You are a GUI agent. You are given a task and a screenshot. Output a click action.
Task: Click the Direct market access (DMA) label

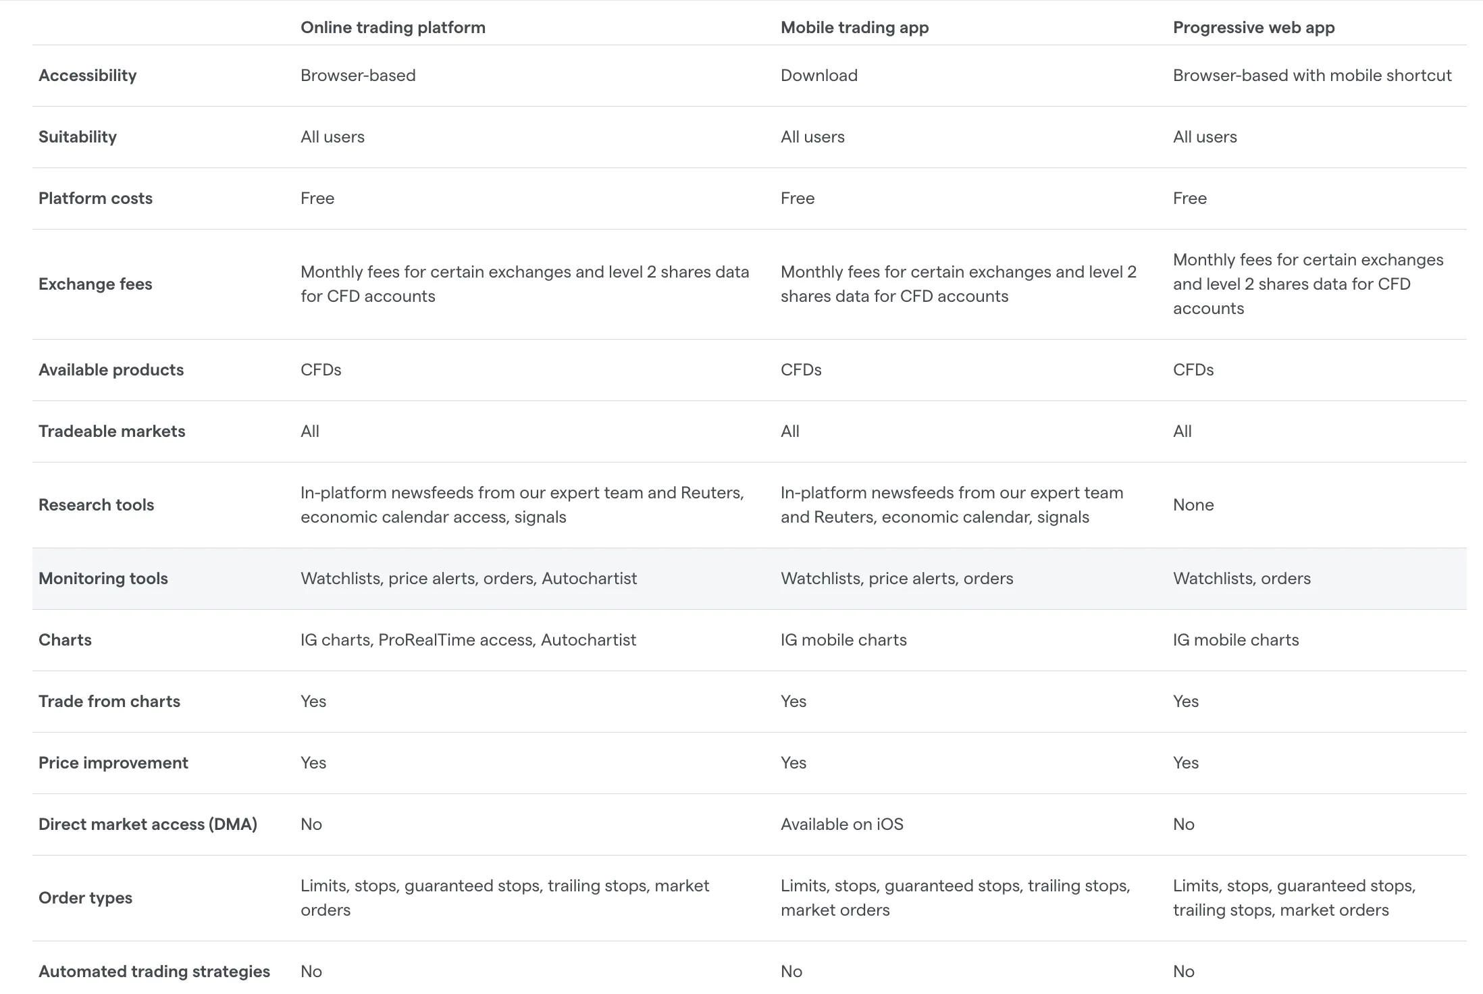(x=147, y=825)
